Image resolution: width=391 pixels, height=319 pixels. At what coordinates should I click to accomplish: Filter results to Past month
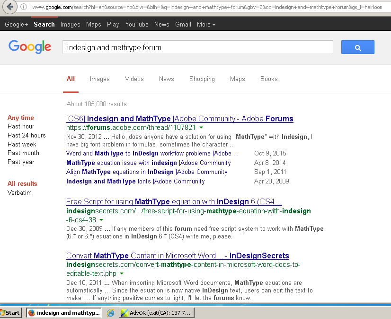24,153
